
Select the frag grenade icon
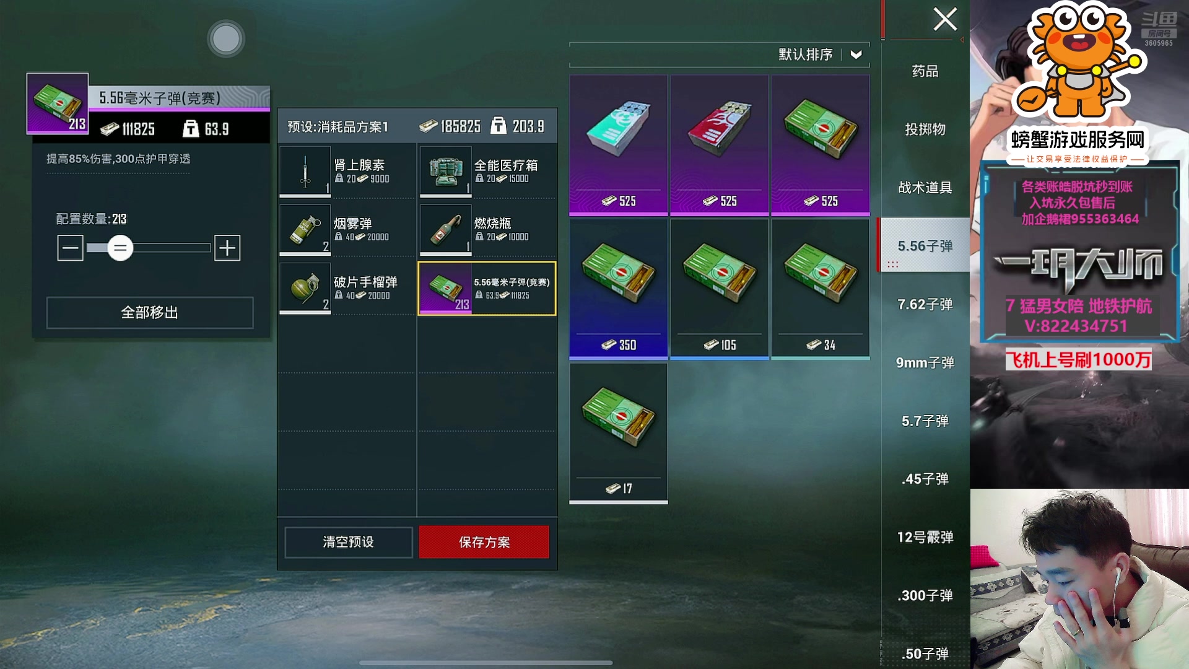click(x=305, y=289)
